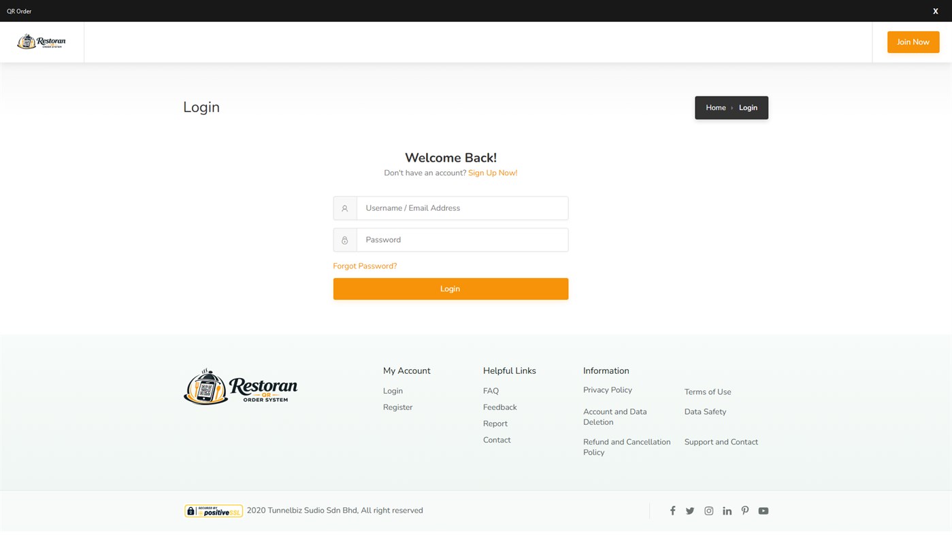Click the lock icon beside password field
952x535 pixels.
point(345,240)
